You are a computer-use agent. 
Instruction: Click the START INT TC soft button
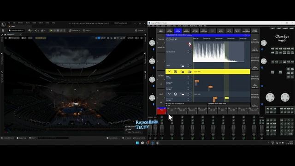pos(221,31)
